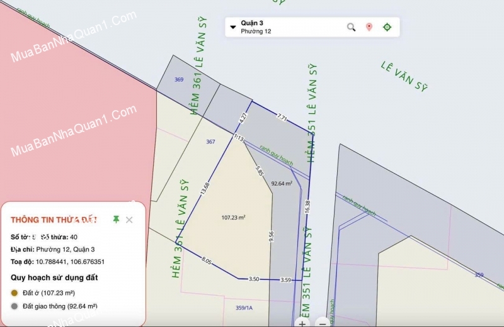Click parcel number 367 on map

[210, 142]
